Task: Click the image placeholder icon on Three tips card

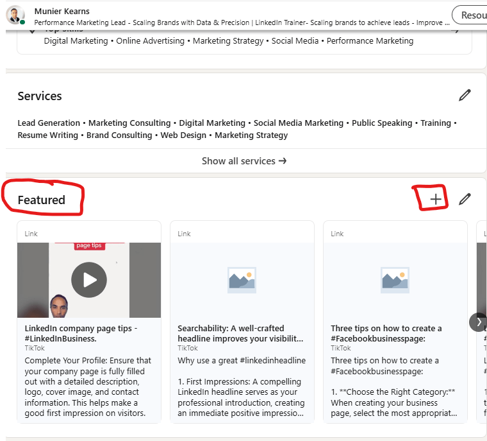Action: [x=395, y=280]
